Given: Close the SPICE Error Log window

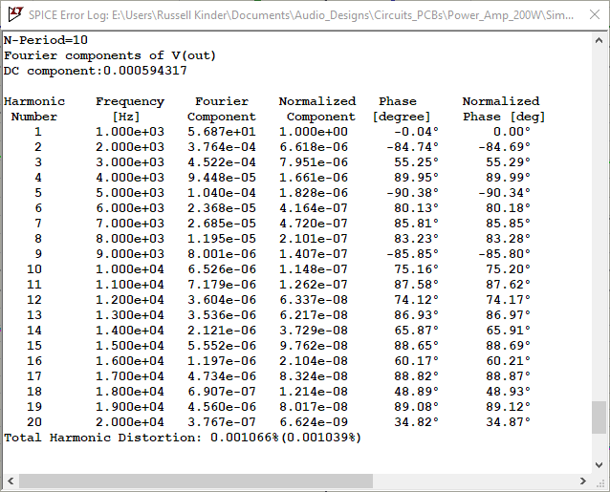Looking at the screenshot, I should pyautogui.click(x=595, y=14).
